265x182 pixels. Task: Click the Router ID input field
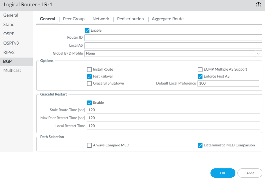pos(173,38)
